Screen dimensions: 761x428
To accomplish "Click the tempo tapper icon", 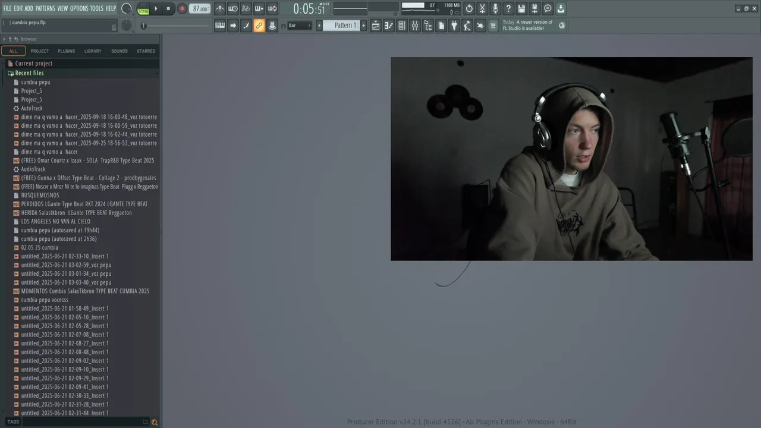I will 467,26.
